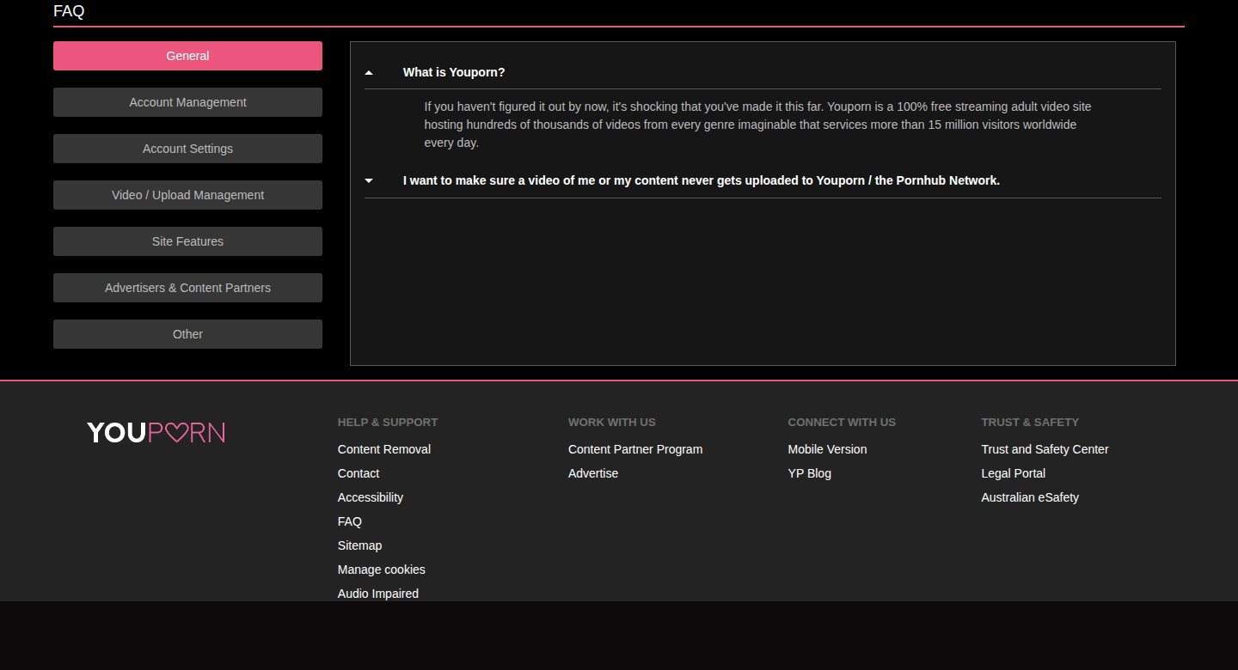The height and width of the screenshot is (670, 1238).
Task: Select the Site Features category
Action: [x=187, y=241]
